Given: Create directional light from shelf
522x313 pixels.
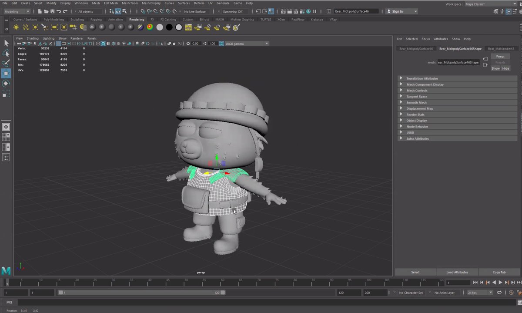Looking at the screenshot, I should point(26,27).
